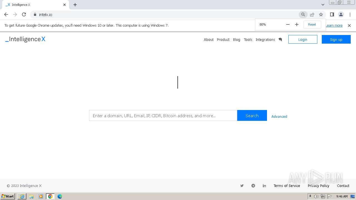Open the LinkedIn footer icon
This screenshot has width=356, height=200.
(264, 186)
